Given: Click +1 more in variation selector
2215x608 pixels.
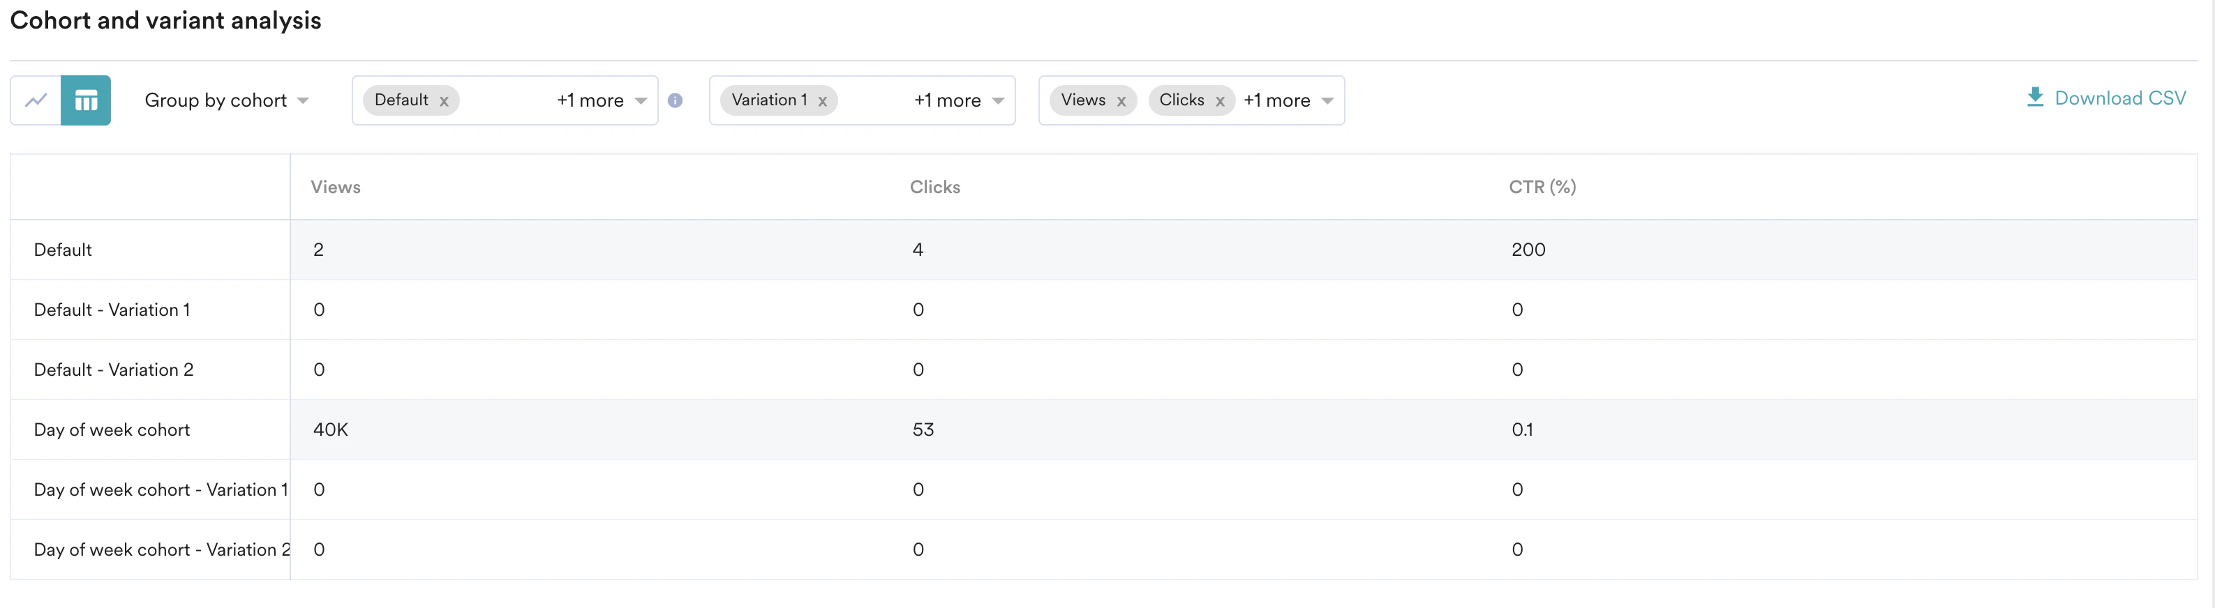Looking at the screenshot, I should click(x=947, y=100).
